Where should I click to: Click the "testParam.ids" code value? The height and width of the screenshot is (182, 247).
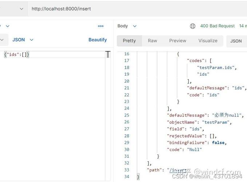pyautogui.click(x=215, y=68)
